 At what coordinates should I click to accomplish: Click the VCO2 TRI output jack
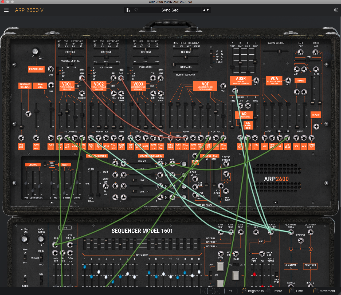[113, 78]
